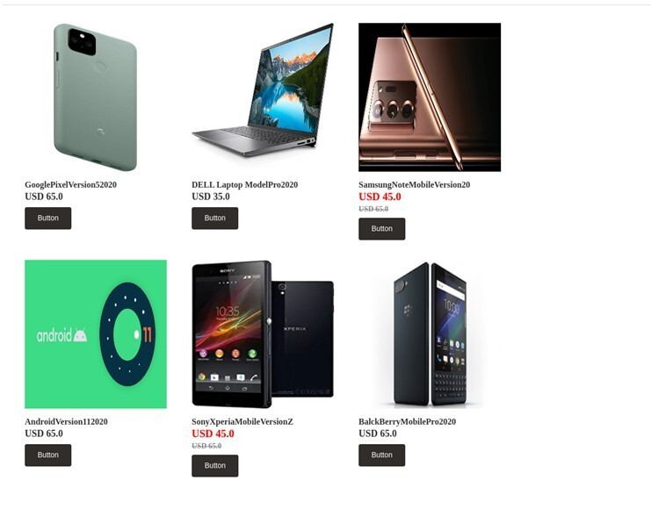
Task: Open the GooglePixelVersion52020 title link
Action: [x=70, y=184]
